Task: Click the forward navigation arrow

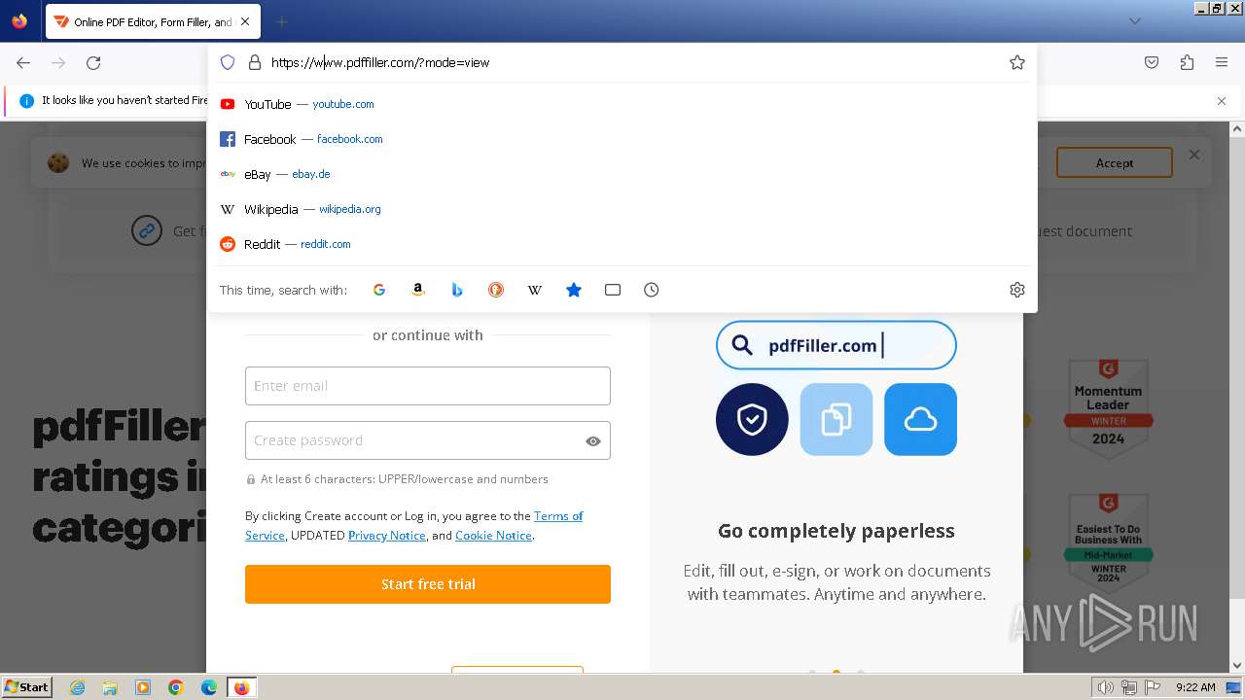Action: (58, 62)
